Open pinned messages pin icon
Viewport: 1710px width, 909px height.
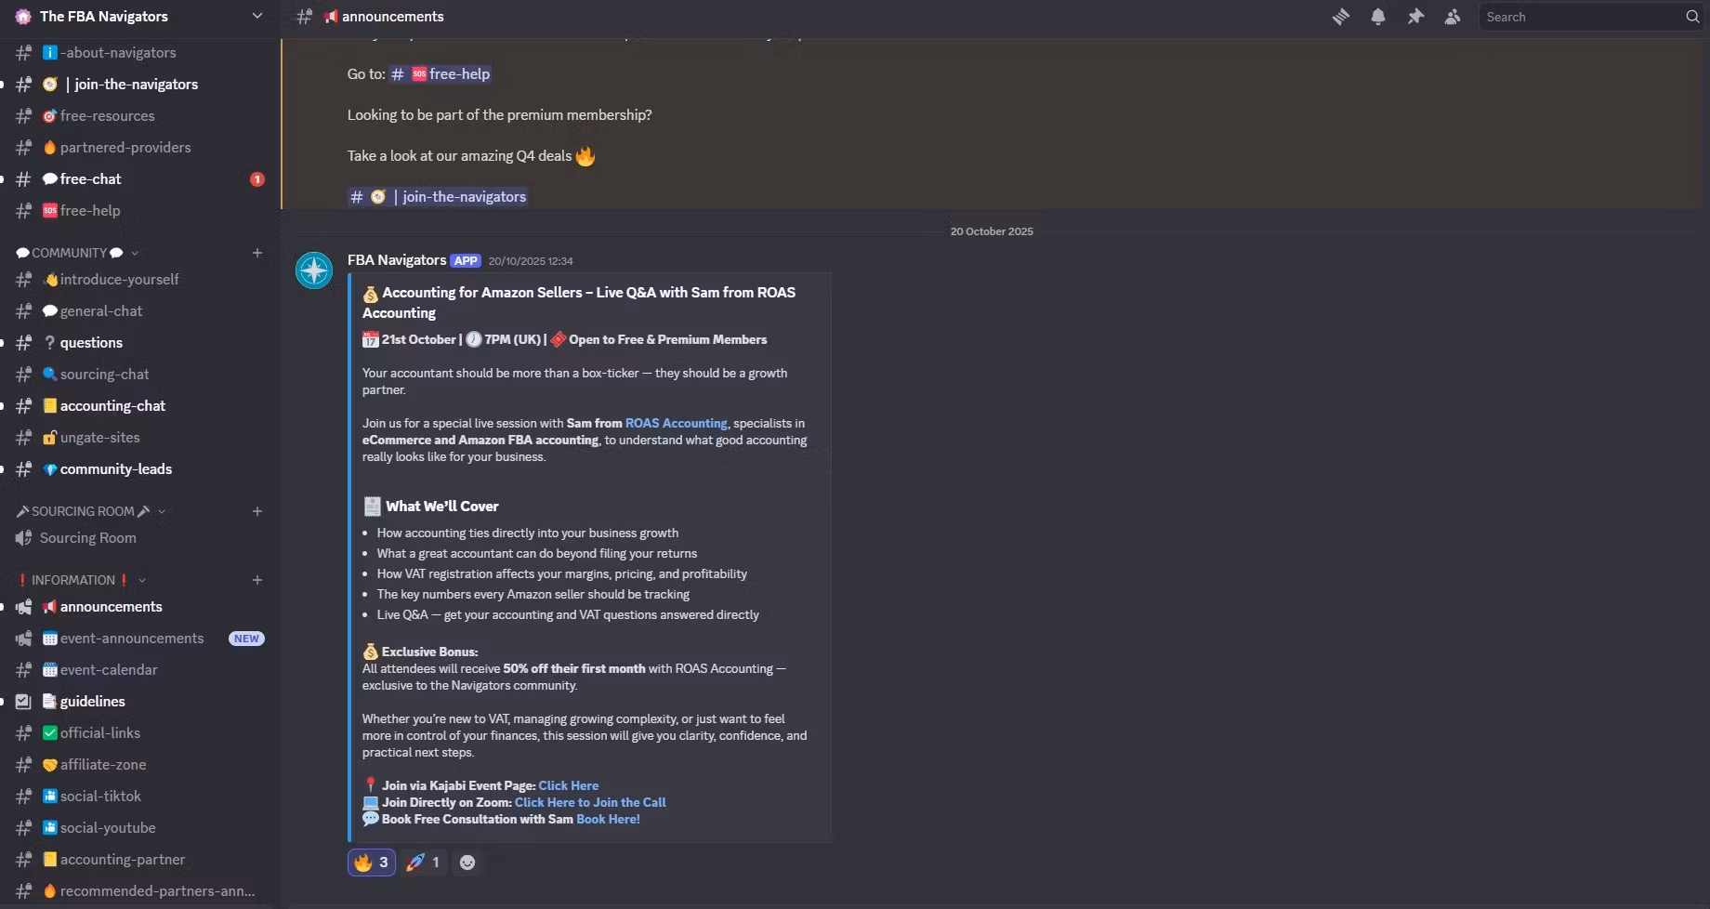1415,17
